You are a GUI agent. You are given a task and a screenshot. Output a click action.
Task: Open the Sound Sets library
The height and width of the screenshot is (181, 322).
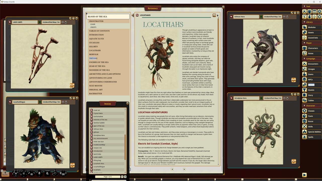click(x=312, y=38)
